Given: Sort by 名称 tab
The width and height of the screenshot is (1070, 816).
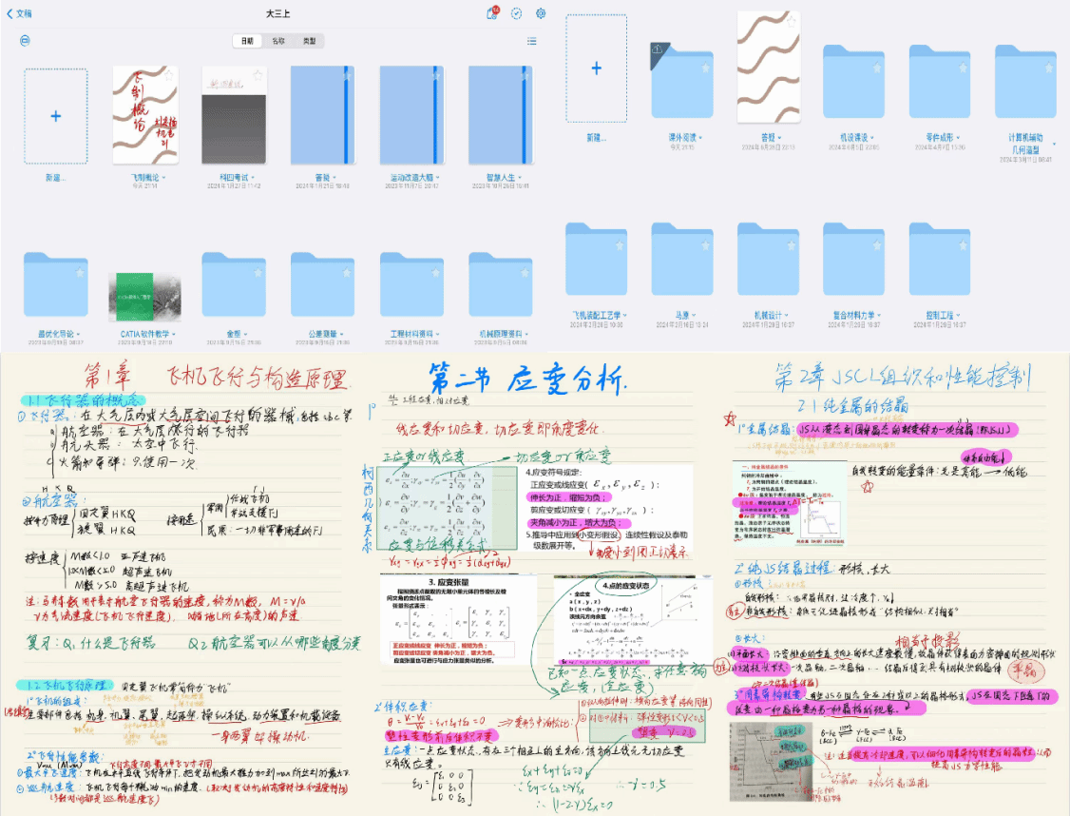Looking at the screenshot, I should [277, 41].
